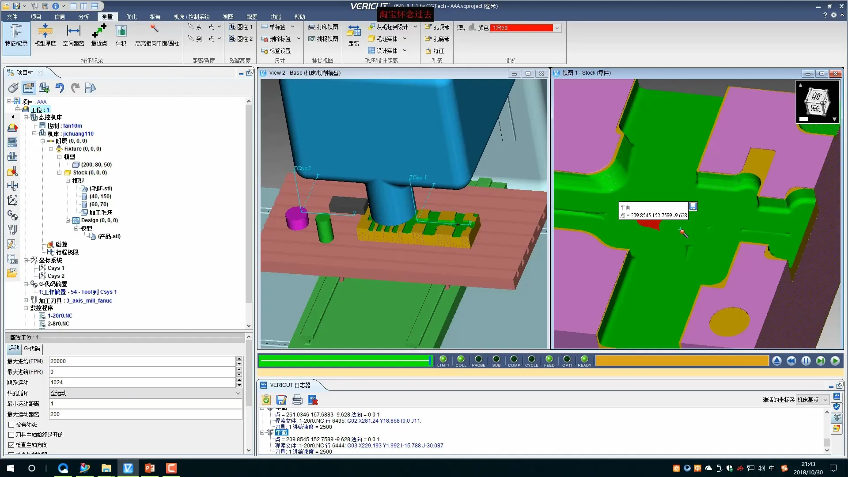Viewport: 848px width, 477px height.
Task: Switch to the G-代码 tab
Action: pyautogui.click(x=32, y=348)
